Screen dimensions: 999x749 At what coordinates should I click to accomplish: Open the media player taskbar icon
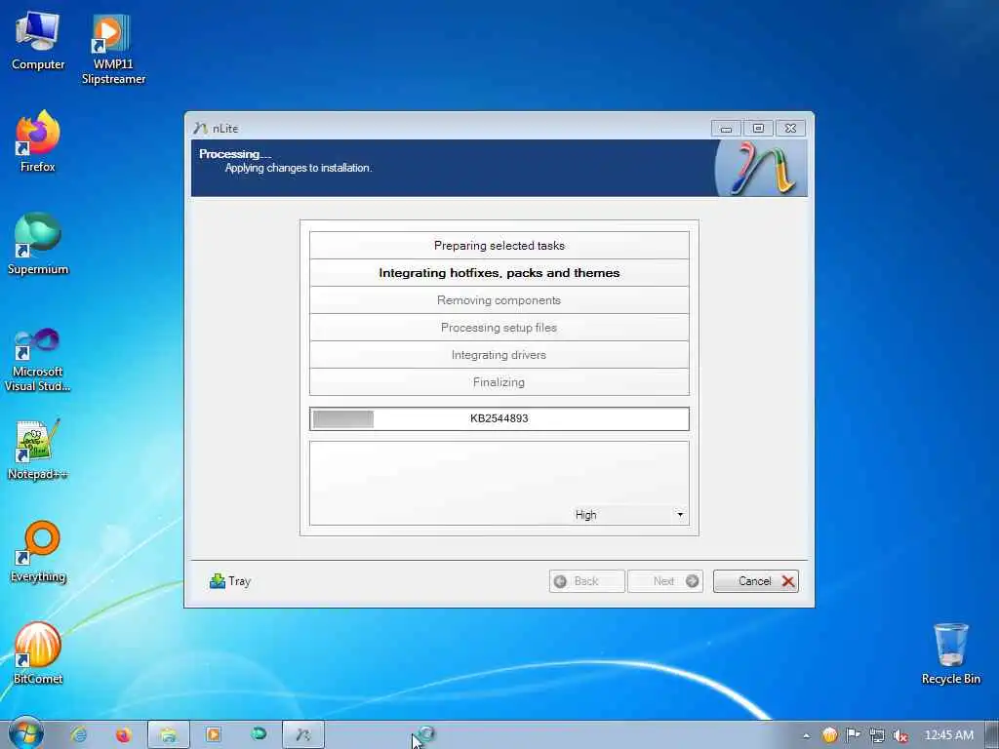(214, 734)
